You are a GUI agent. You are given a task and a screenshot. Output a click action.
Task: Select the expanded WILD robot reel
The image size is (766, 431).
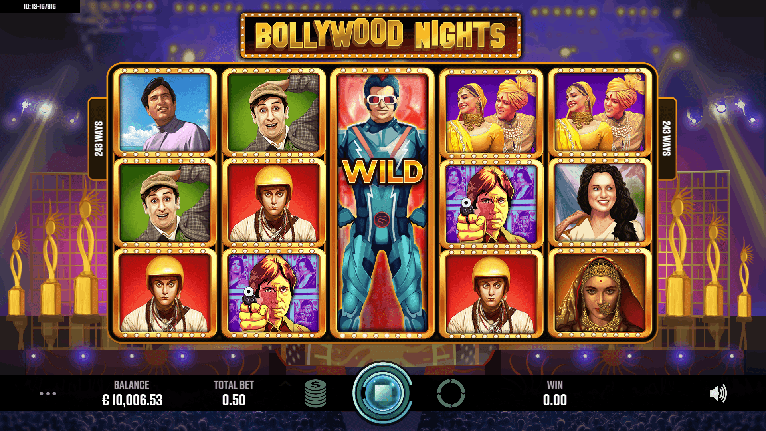382,203
